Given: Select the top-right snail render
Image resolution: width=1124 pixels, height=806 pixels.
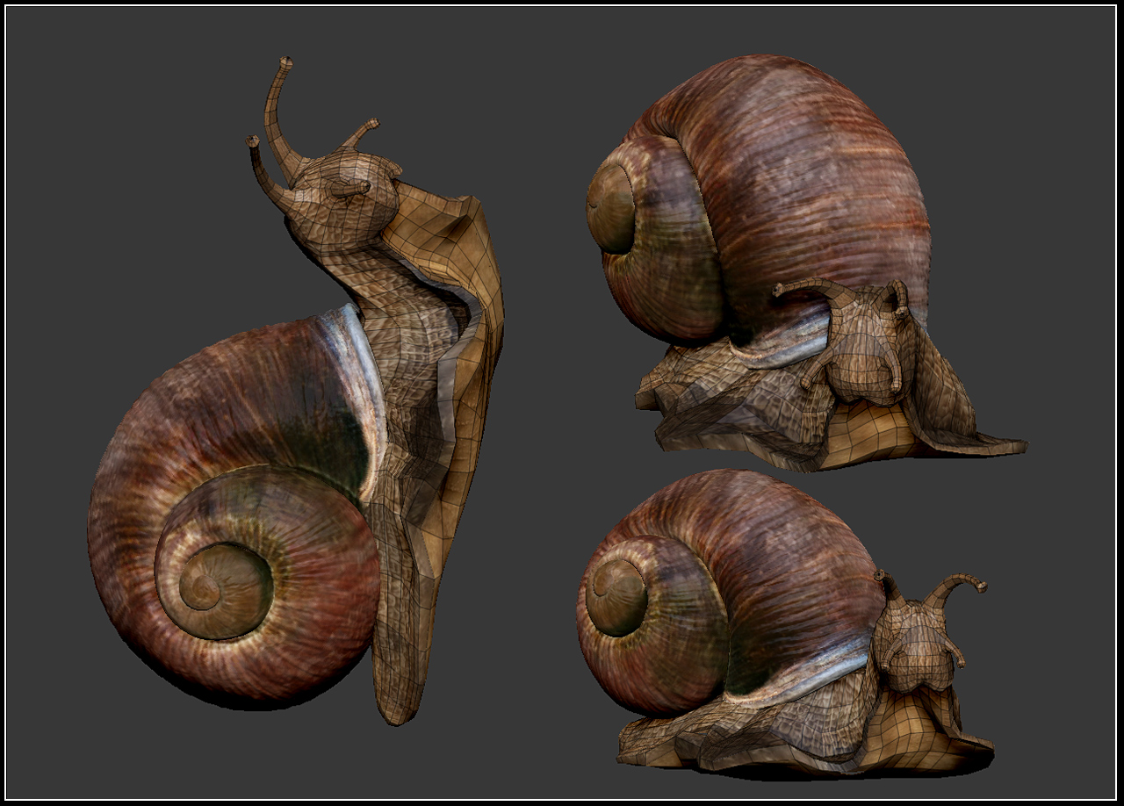Looking at the screenshot, I should 806,263.
